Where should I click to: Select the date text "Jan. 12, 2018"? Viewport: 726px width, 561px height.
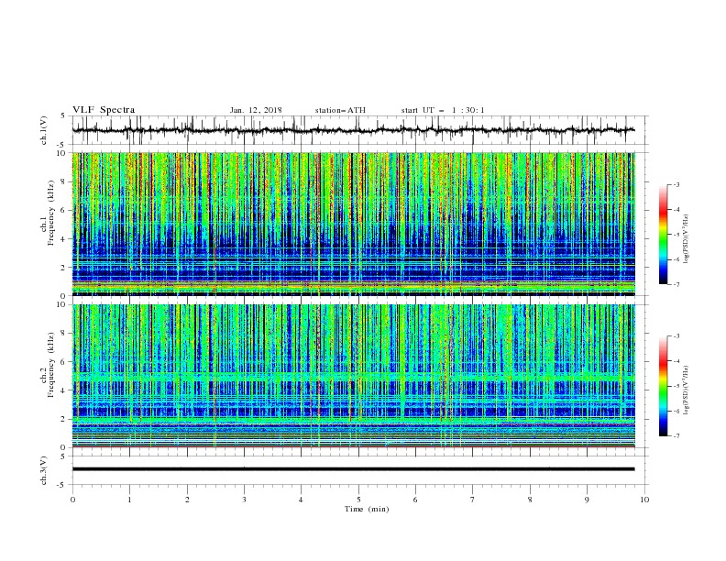pyautogui.click(x=256, y=110)
